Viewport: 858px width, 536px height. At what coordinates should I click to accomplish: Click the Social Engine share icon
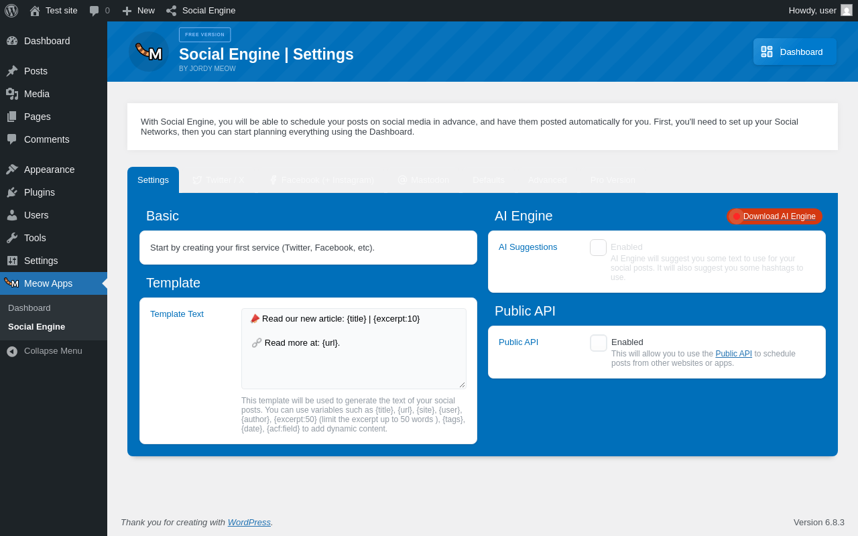point(172,11)
